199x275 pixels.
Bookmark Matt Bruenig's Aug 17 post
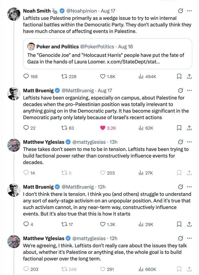tap(179, 128)
